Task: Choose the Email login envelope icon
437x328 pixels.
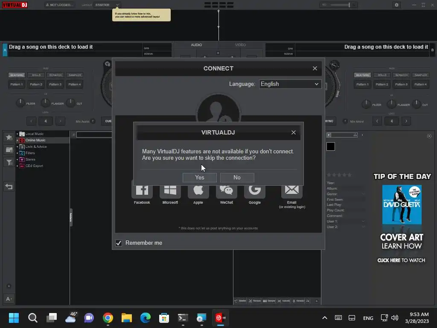Action: [x=291, y=191]
